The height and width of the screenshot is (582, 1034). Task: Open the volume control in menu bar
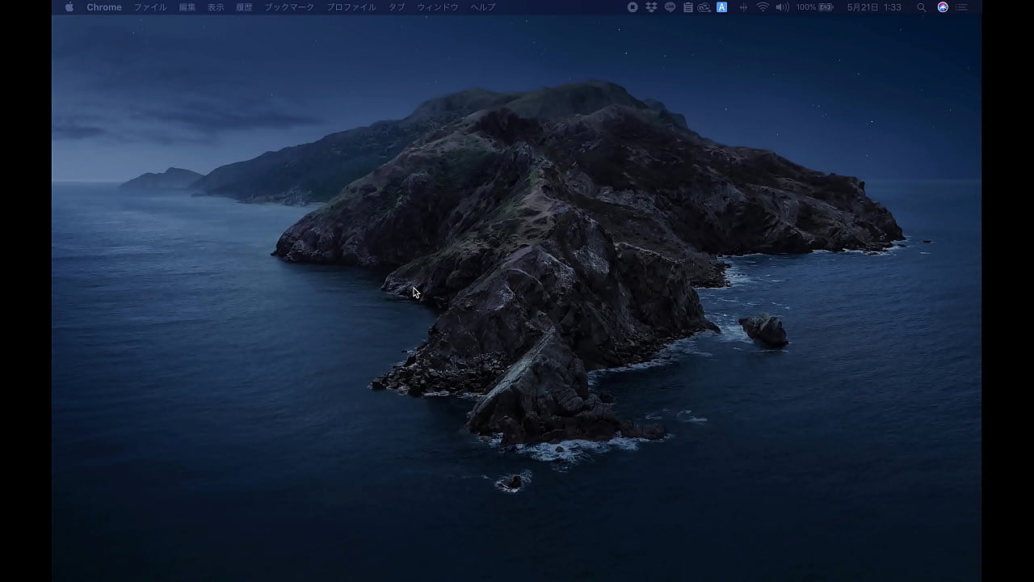(x=782, y=7)
